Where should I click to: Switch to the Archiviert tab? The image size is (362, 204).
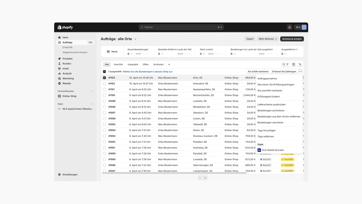(158, 64)
